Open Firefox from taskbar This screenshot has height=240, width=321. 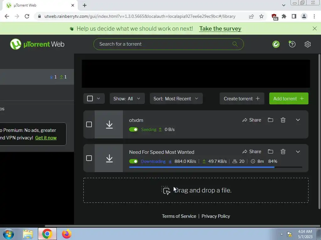[67, 234]
